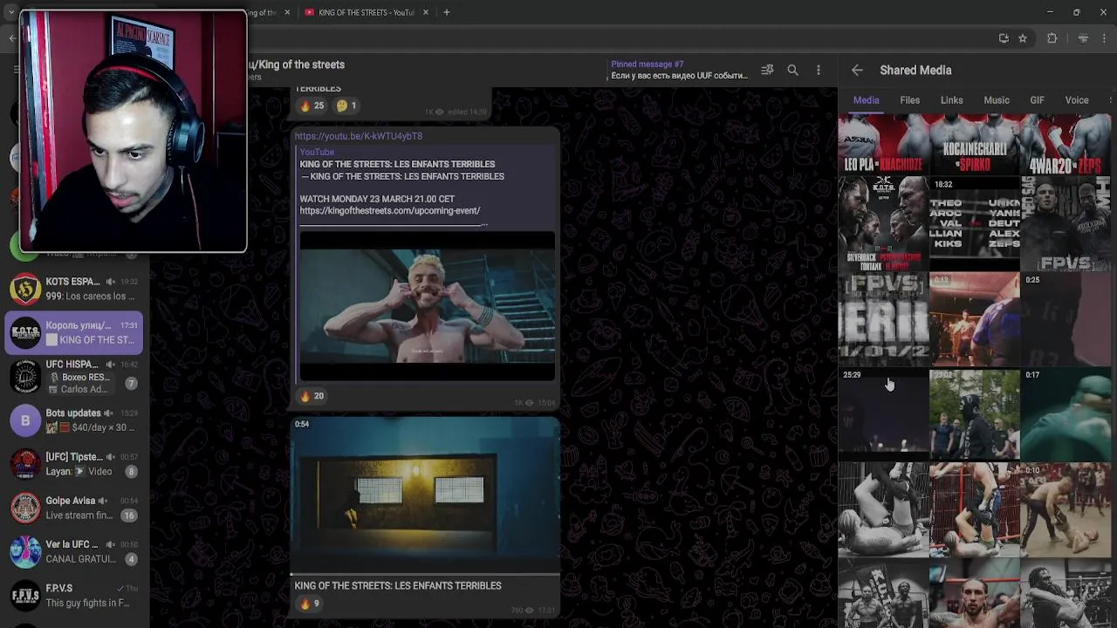Viewport: 1117px width, 628px height.
Task: Open kingofthestreets.com/upcoming-event link
Action: 390,210
